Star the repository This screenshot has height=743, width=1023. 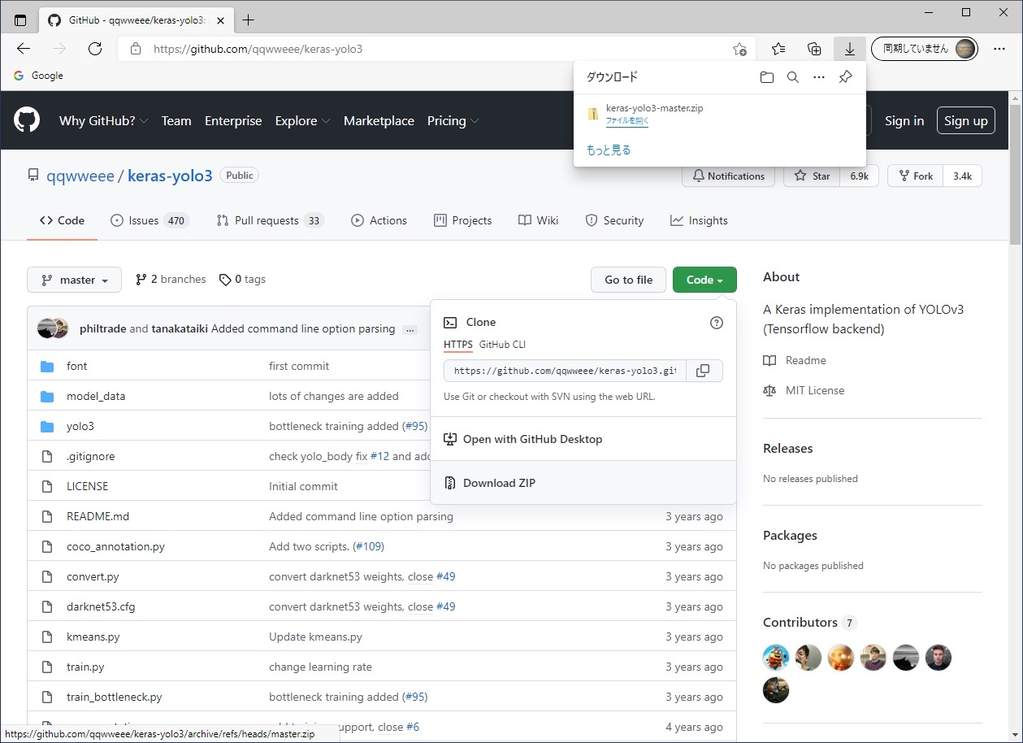point(813,176)
